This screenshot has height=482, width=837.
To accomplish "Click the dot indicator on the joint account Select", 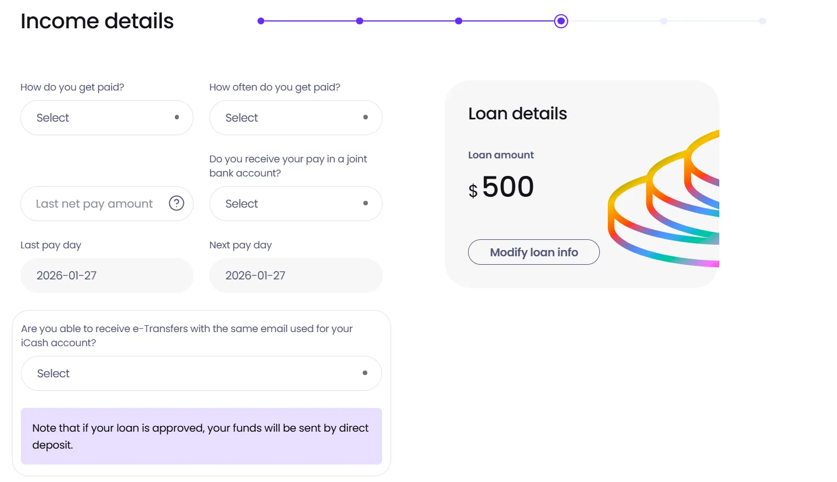I will click(x=365, y=204).
